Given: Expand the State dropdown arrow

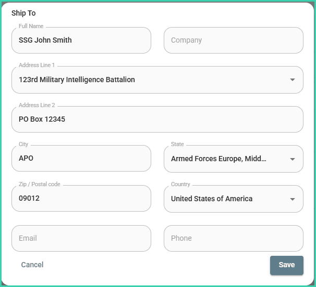Looking at the screenshot, I should click(x=292, y=159).
